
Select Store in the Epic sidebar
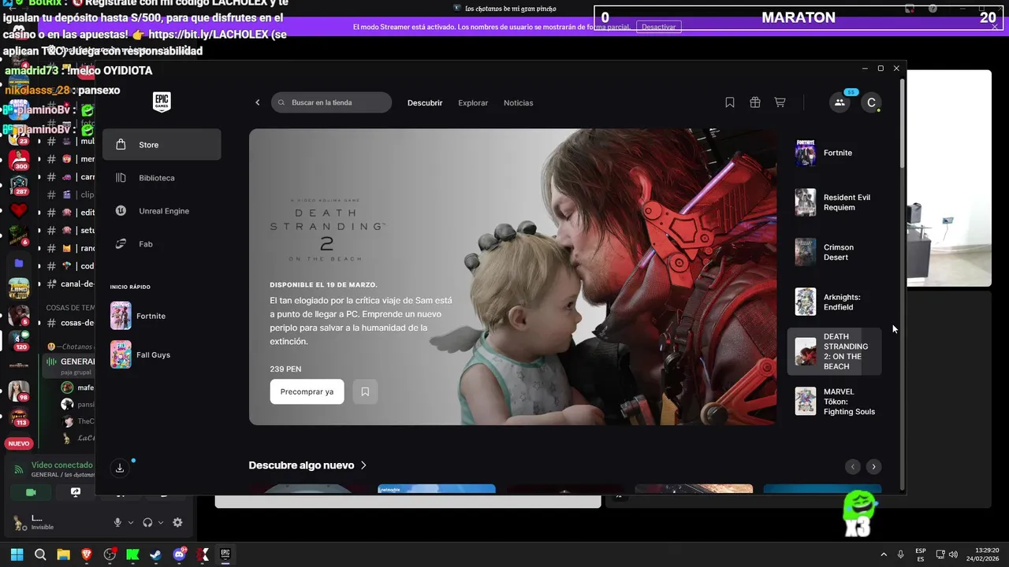tap(162, 145)
